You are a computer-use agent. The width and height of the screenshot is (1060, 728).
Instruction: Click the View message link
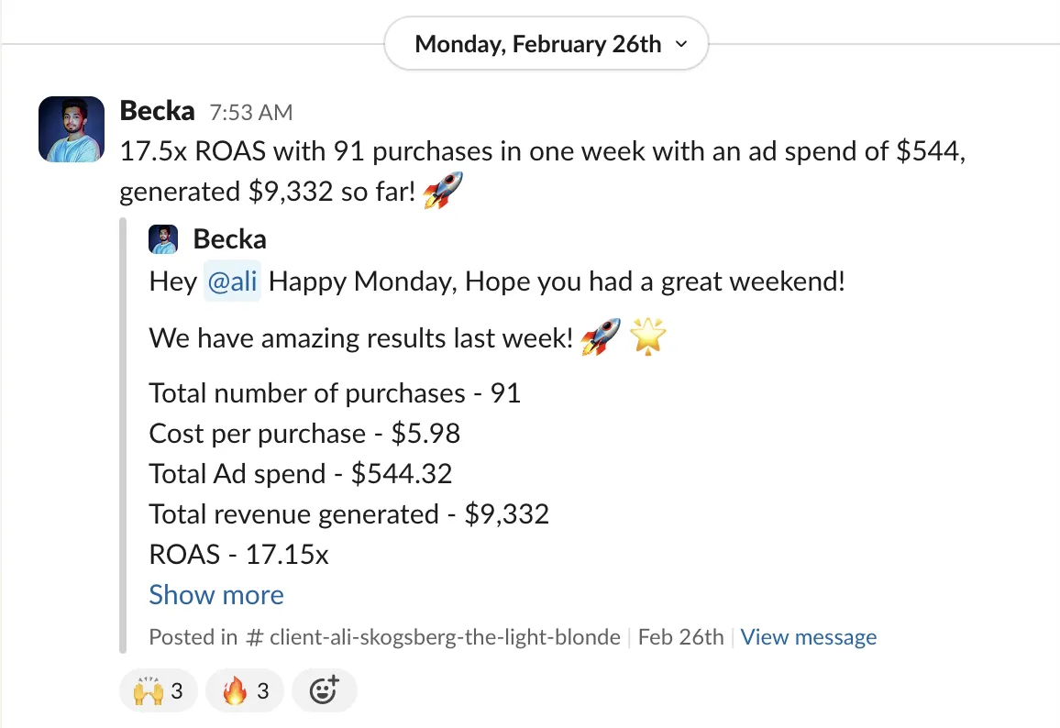coord(808,637)
